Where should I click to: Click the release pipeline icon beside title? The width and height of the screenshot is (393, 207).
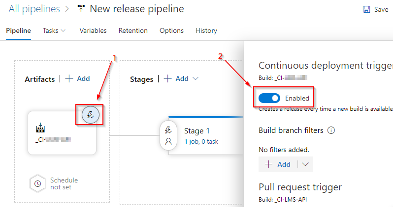click(80, 9)
